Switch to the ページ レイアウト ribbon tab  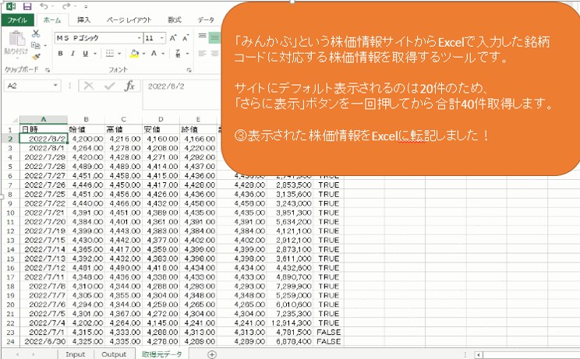[x=129, y=20]
